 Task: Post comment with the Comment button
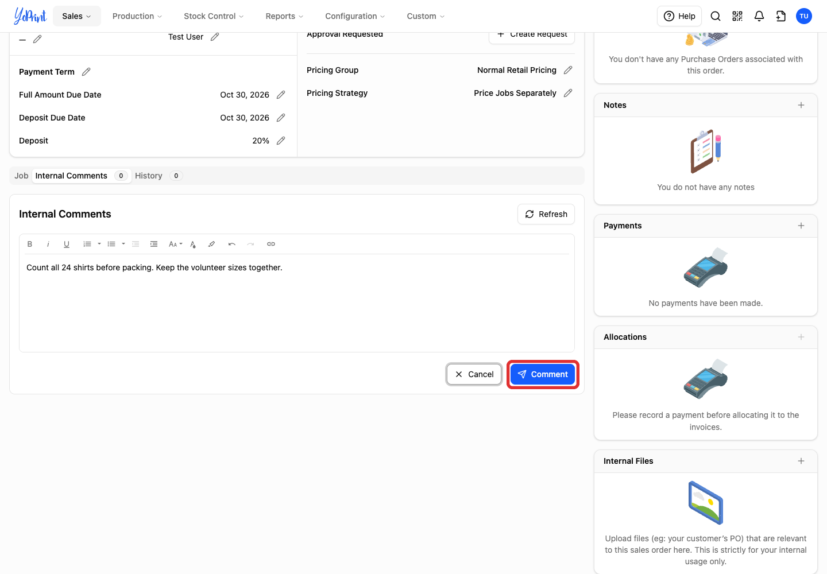[x=543, y=374]
